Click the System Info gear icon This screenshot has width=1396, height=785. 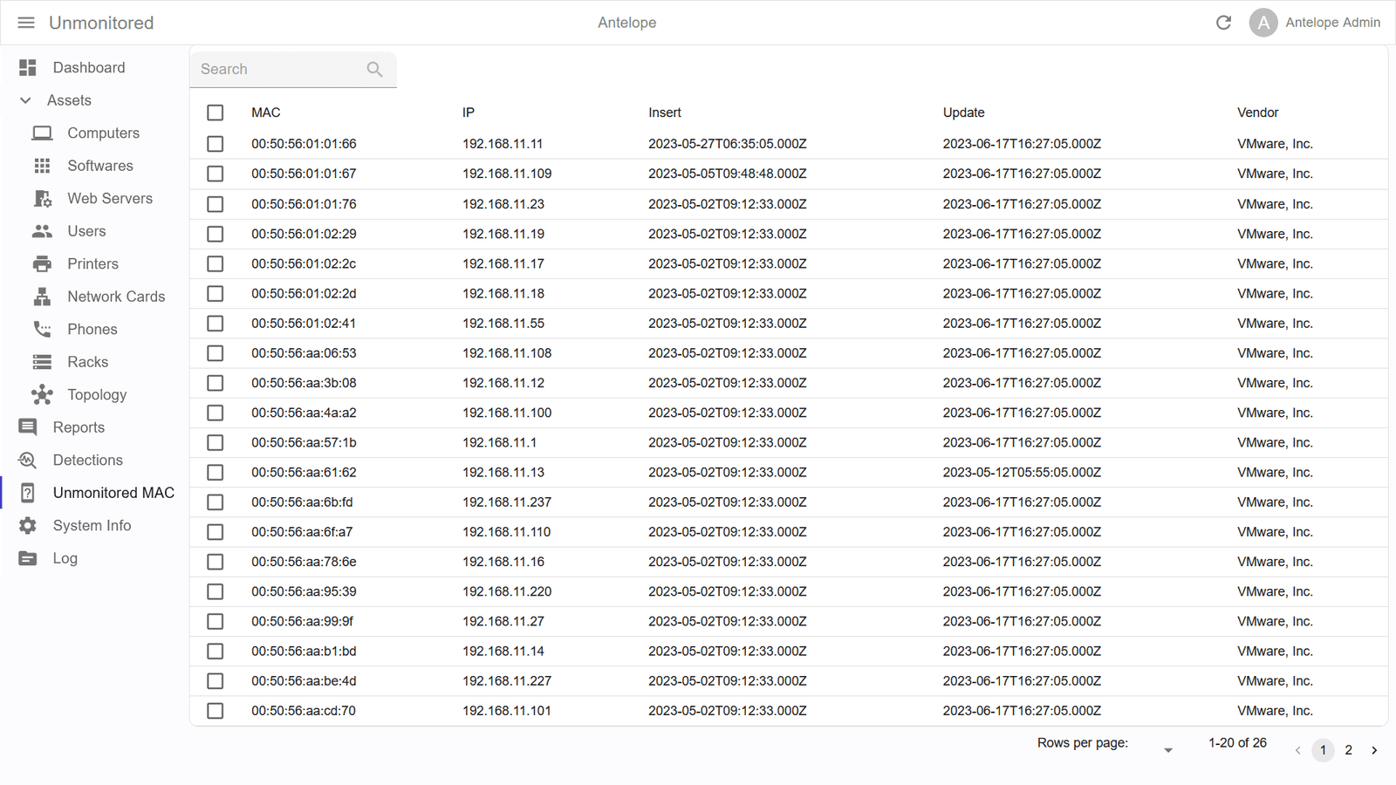point(28,525)
